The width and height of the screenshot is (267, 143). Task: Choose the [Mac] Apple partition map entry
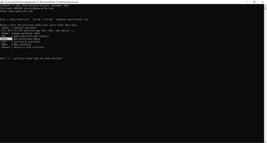pyautogui.click(x=25, y=36)
